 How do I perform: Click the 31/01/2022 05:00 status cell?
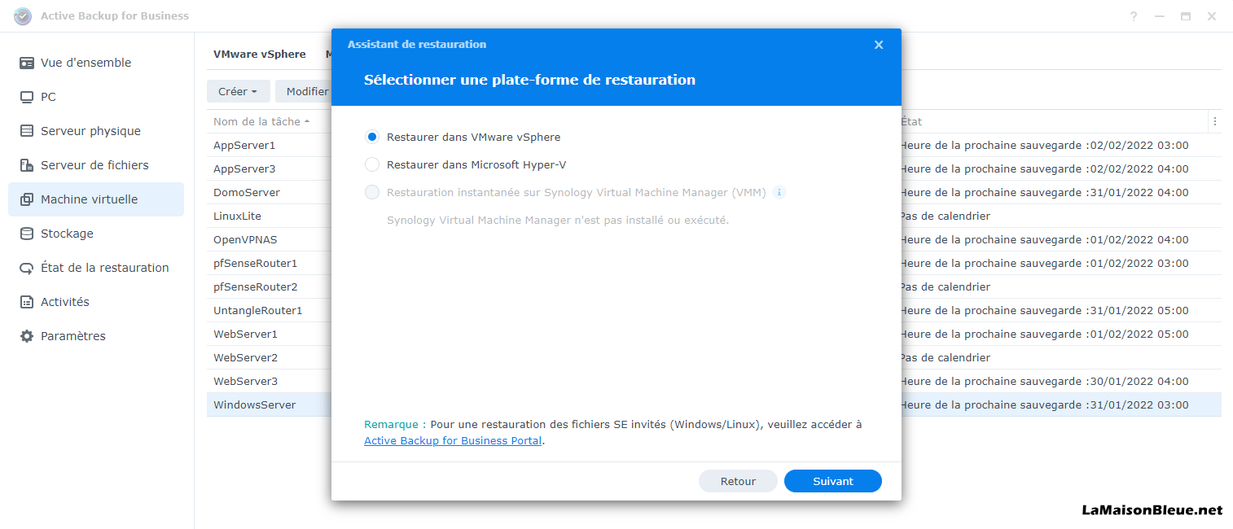[1044, 311]
